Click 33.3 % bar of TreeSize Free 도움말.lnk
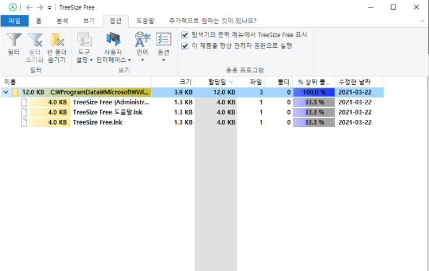The width and height of the screenshot is (429, 271). click(314, 112)
